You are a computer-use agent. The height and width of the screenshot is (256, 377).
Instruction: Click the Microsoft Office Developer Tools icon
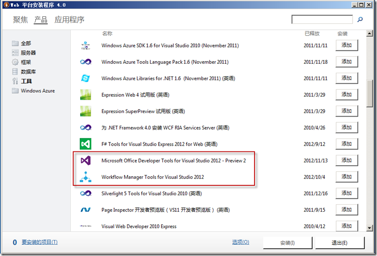86,160
